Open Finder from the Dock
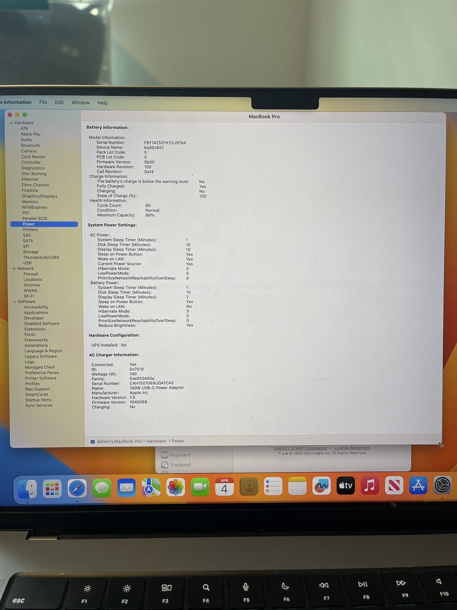 pos(27,489)
